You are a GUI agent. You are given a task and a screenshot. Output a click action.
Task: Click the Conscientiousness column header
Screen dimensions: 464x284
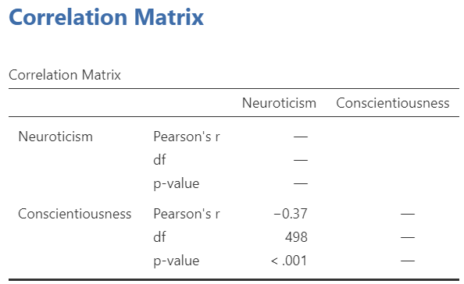393,103
